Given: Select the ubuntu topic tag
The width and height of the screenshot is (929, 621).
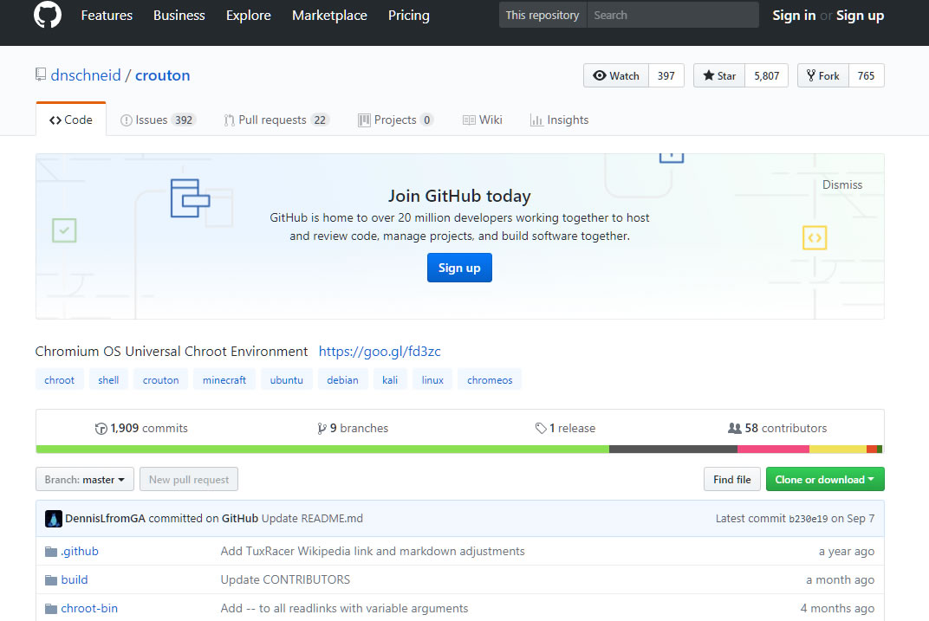Looking at the screenshot, I should [x=286, y=380].
